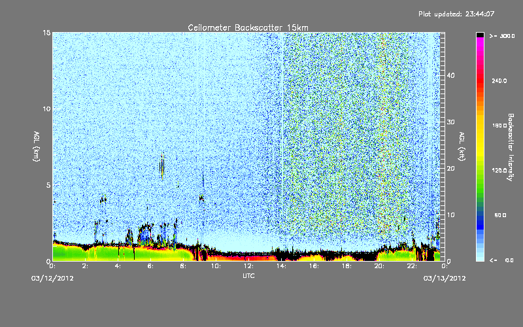Click the '4:' hour tick label on the time axis
This screenshot has width=523, height=327.
118,266
